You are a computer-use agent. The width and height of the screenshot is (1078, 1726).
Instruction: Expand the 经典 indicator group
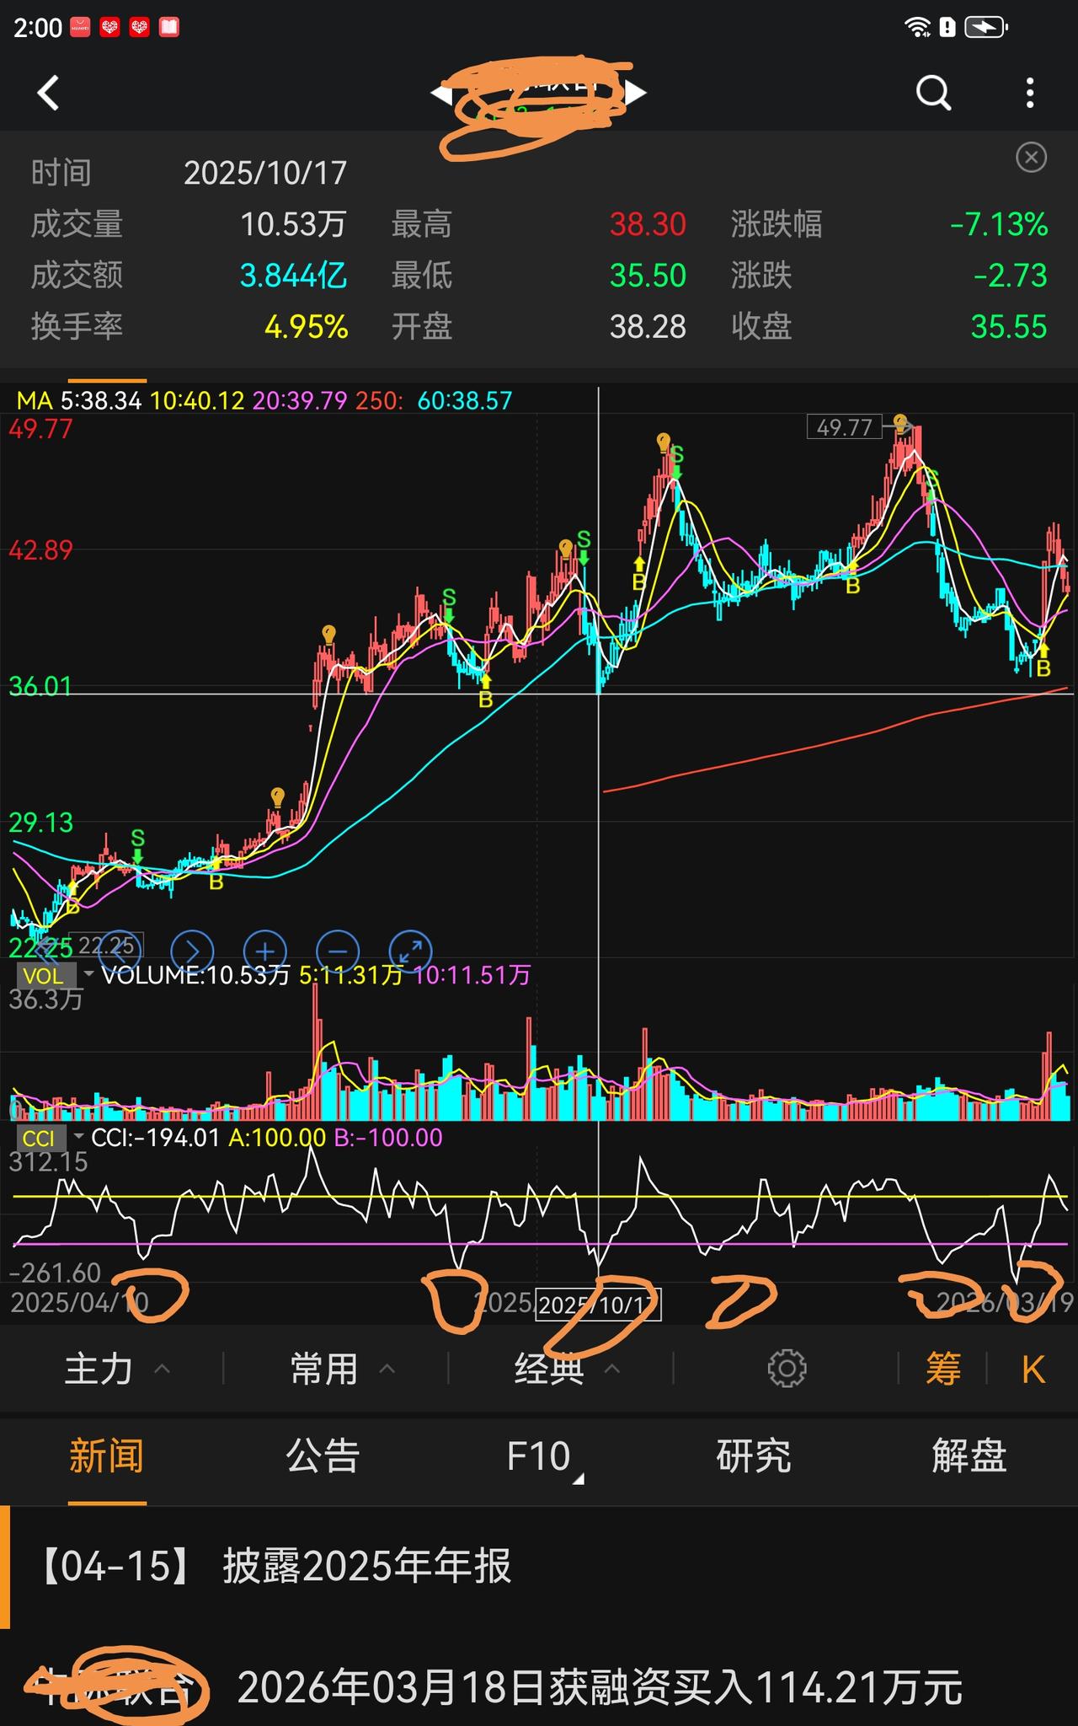568,1369
